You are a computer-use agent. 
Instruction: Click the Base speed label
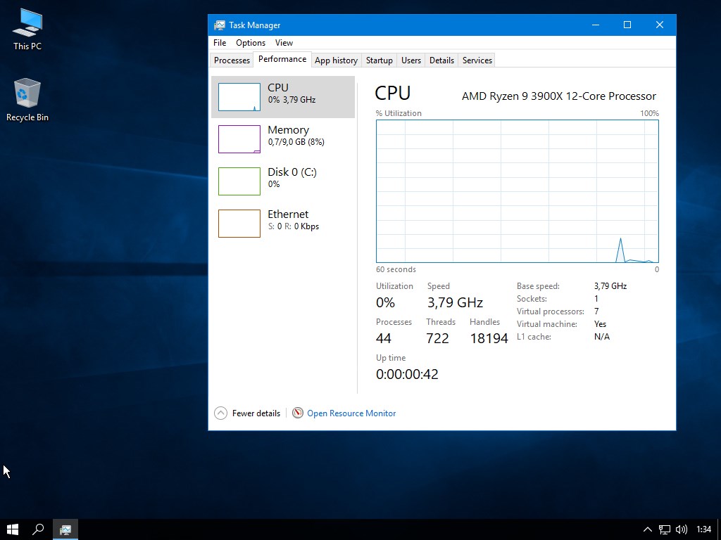click(538, 286)
